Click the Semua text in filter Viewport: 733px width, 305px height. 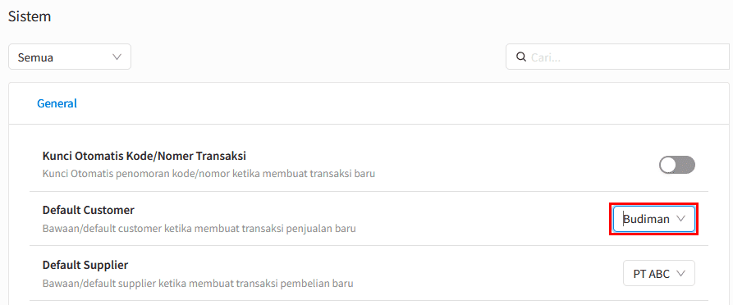click(x=35, y=57)
